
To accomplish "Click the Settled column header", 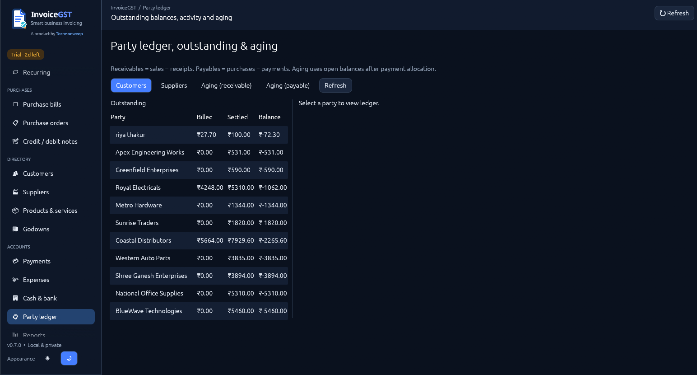I will [x=237, y=117].
